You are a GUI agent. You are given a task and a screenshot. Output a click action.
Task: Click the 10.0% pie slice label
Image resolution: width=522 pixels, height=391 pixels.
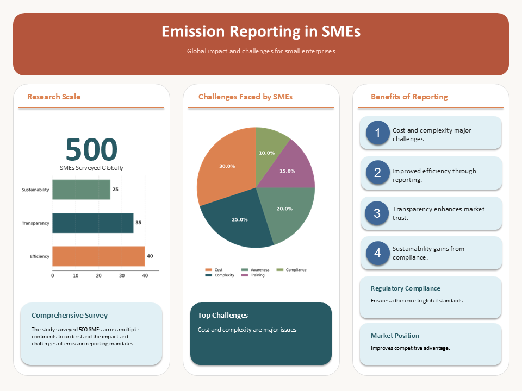pos(266,153)
